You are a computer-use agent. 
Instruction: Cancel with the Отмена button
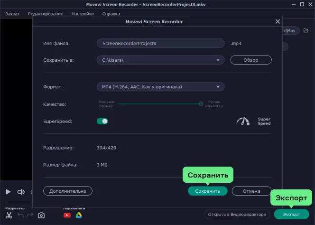click(x=251, y=191)
